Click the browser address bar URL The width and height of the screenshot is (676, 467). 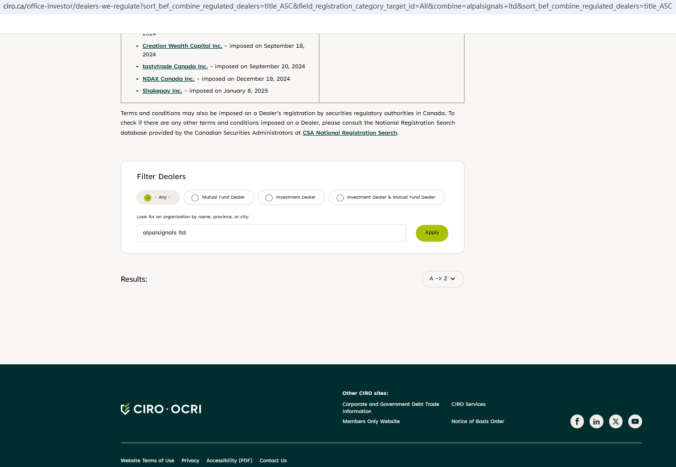click(x=338, y=7)
